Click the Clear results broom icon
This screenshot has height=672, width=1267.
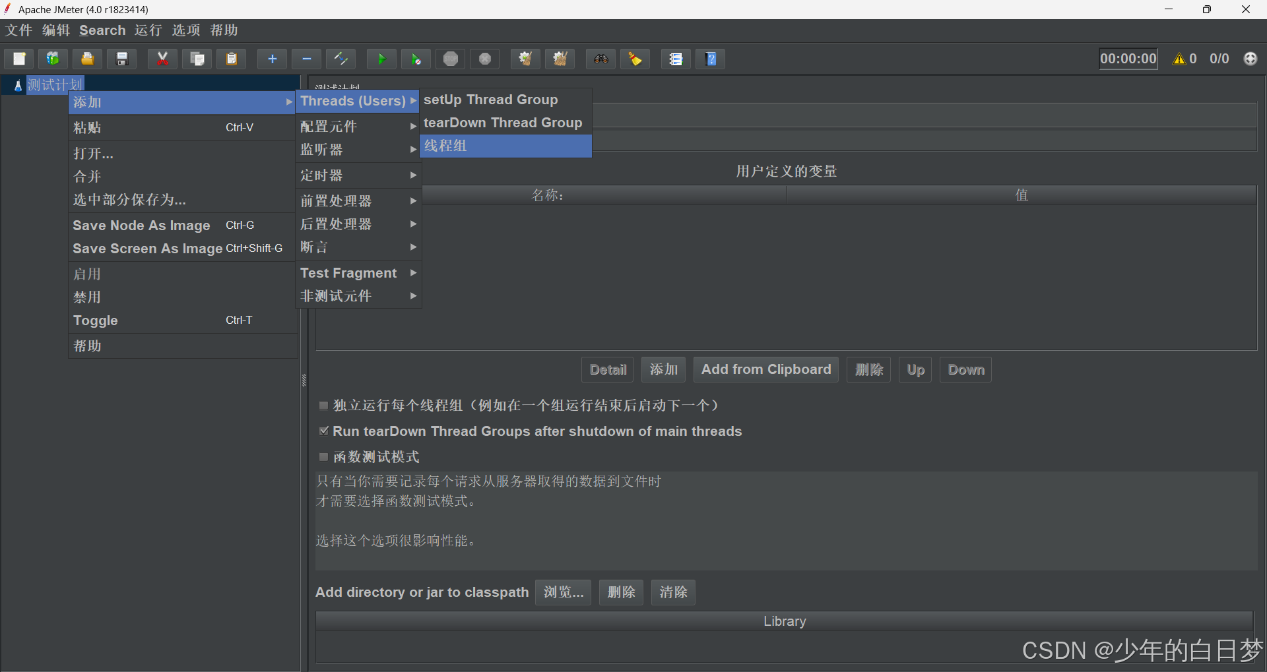pyautogui.click(x=525, y=59)
